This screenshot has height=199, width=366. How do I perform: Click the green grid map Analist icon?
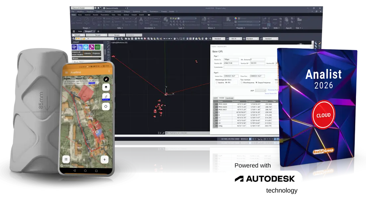(97, 47)
